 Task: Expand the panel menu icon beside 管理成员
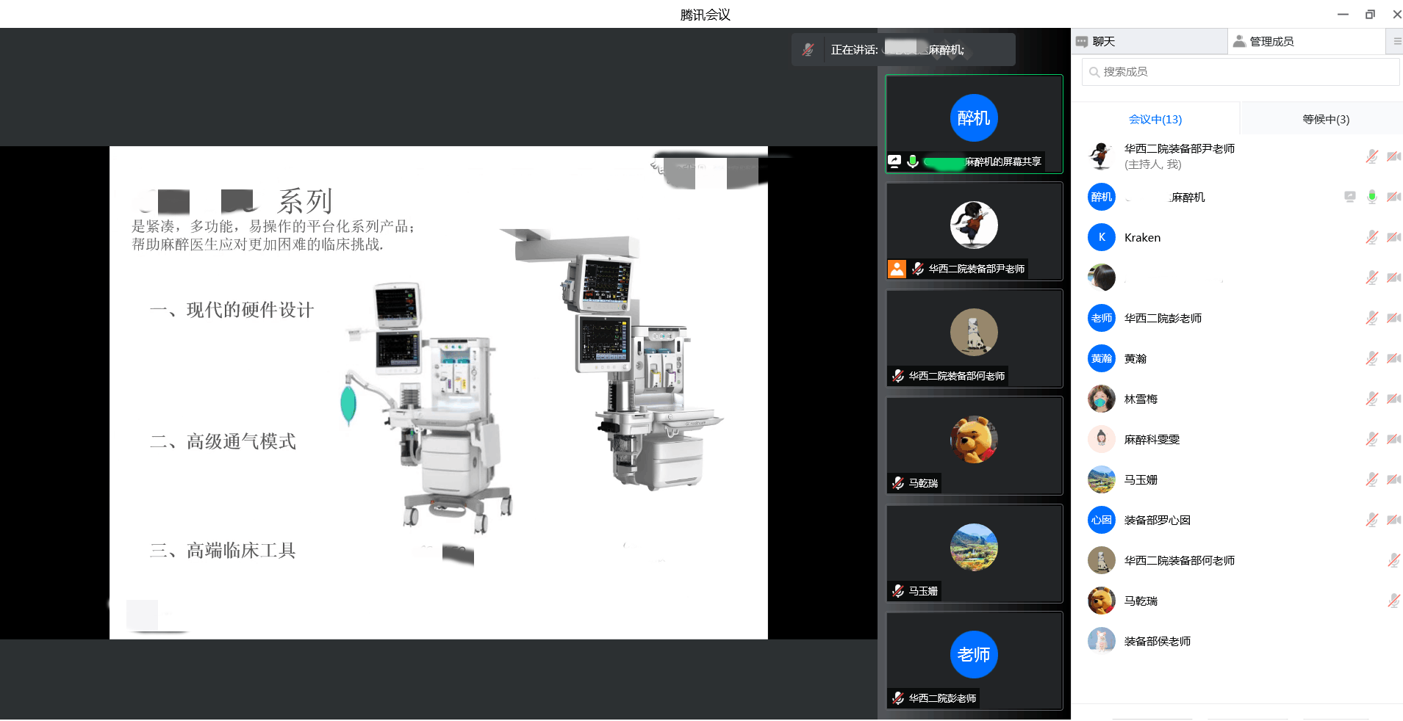tap(1396, 42)
